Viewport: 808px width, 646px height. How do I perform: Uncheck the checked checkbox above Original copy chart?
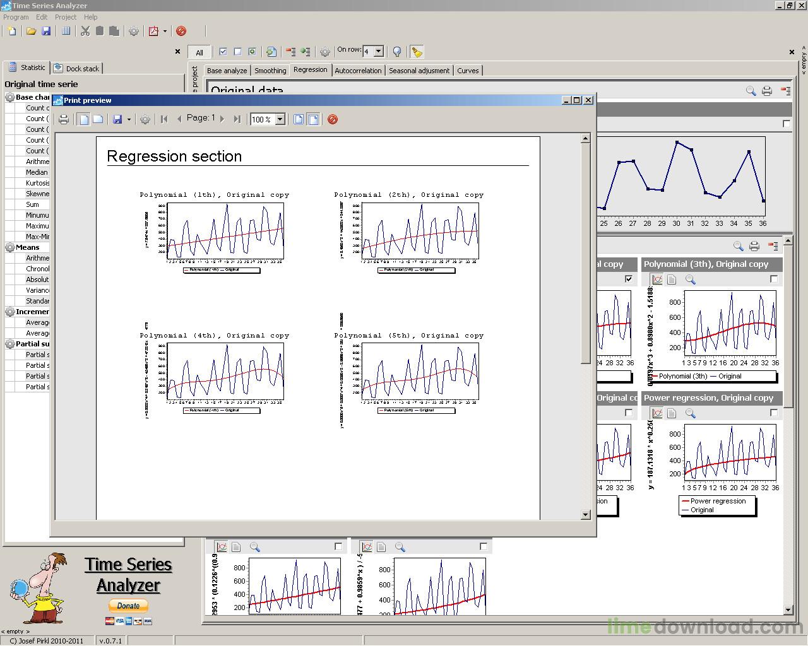point(628,279)
